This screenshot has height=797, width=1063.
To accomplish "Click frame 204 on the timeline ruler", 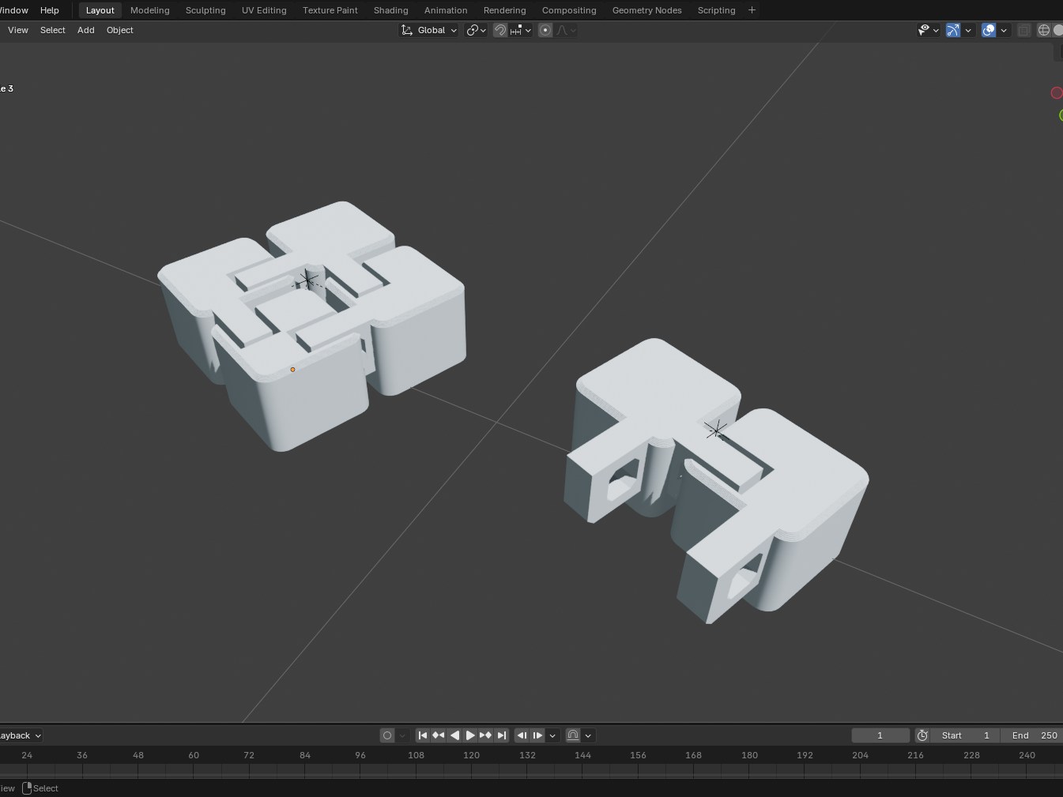I will click(861, 755).
